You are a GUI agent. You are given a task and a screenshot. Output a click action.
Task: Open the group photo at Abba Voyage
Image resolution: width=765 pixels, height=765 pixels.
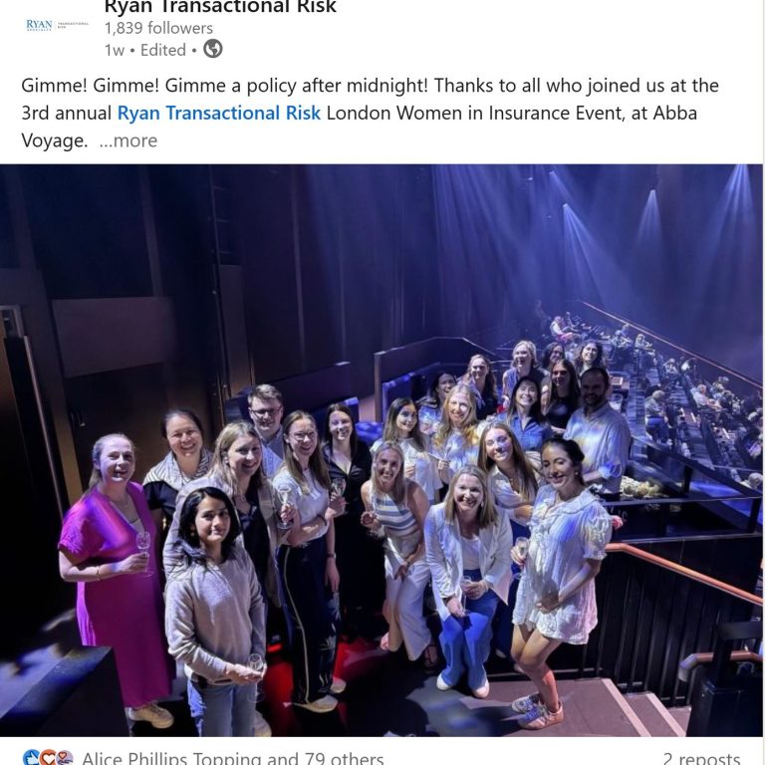[382, 450]
